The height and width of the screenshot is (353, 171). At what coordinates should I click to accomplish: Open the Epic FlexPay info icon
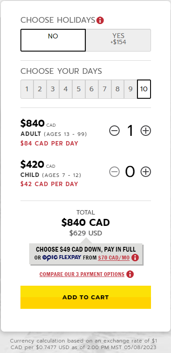[x=135, y=258]
